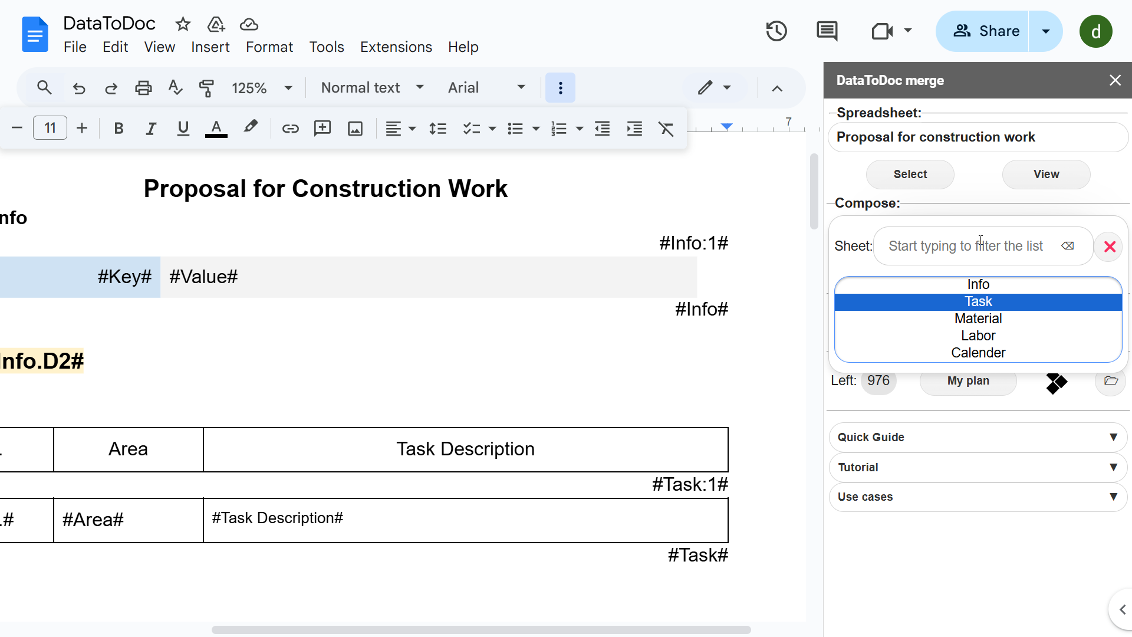Select Labor in the sheet list
The width and height of the screenshot is (1132, 637).
pos(978,336)
